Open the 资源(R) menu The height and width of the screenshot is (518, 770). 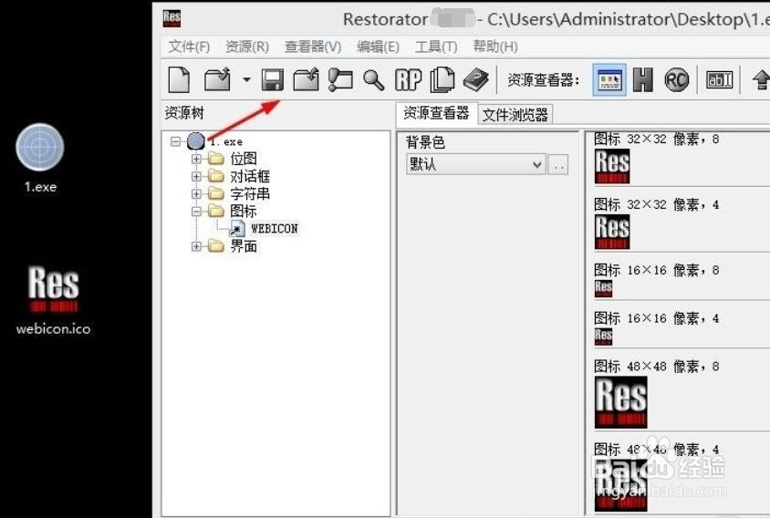click(x=247, y=47)
